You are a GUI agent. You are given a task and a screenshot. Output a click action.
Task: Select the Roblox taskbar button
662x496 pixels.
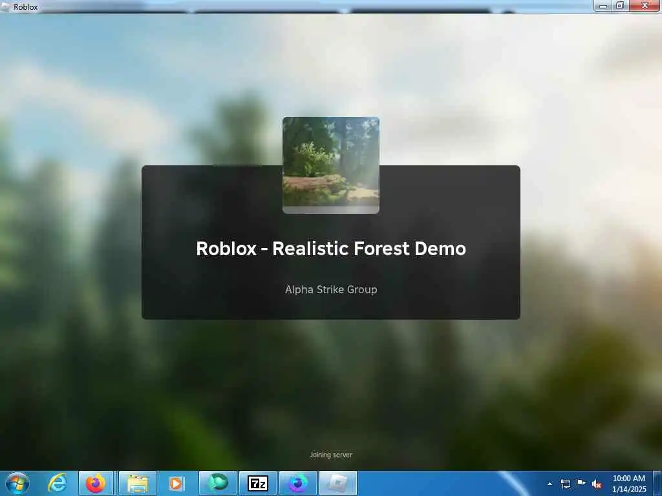tap(338, 483)
